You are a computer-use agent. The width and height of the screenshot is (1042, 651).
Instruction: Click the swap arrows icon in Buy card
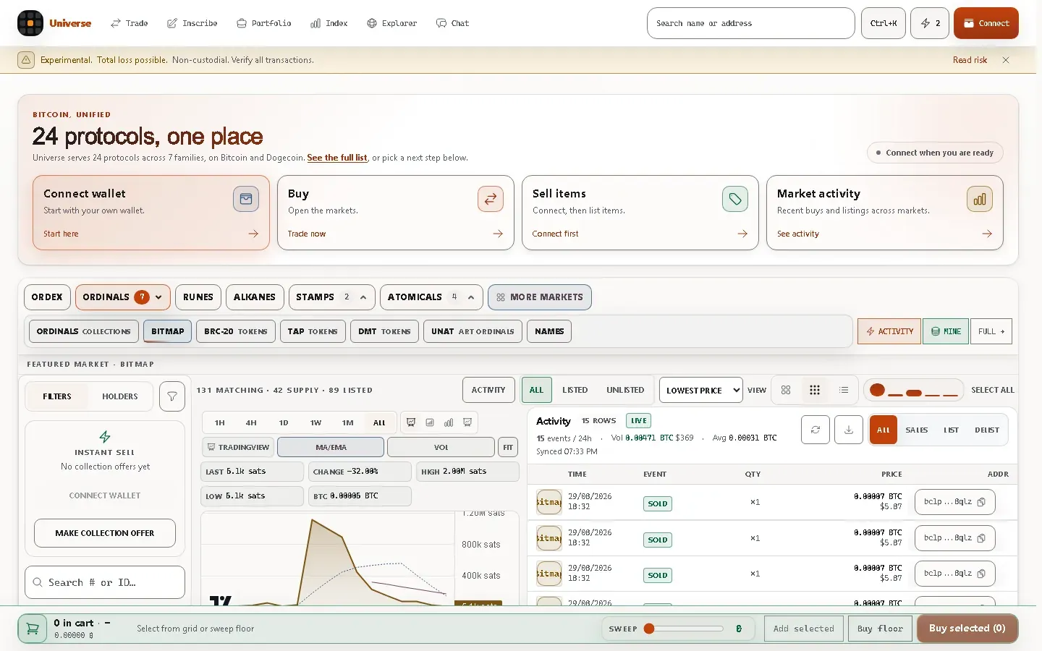(x=491, y=199)
